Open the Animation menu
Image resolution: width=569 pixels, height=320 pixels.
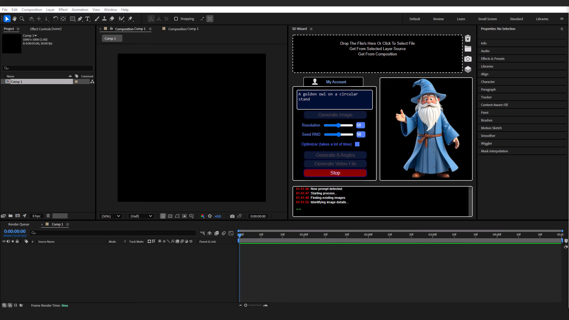80,10
